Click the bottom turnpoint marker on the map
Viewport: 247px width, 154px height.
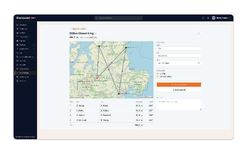(x=119, y=94)
